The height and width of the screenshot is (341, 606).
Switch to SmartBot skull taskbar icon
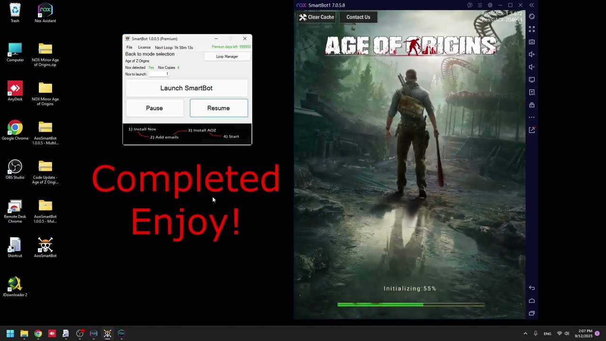[x=107, y=333]
